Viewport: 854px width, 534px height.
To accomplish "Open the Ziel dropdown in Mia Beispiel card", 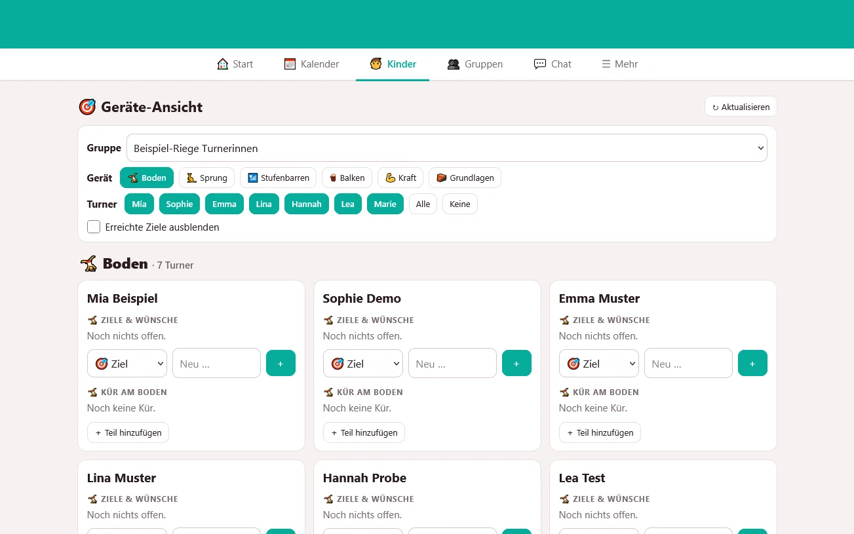I will 127,363.
